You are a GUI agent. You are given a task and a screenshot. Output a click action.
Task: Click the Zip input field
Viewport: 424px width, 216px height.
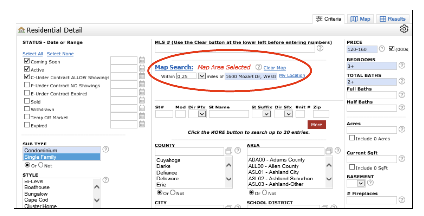(321, 114)
